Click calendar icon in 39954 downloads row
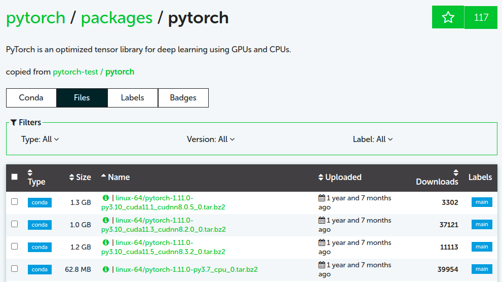The height and width of the screenshot is (282, 502). coord(322,265)
